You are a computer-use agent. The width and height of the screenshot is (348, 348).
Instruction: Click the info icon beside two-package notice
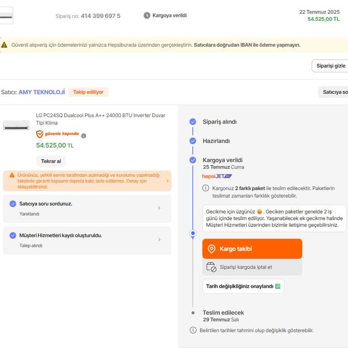[x=206, y=188]
